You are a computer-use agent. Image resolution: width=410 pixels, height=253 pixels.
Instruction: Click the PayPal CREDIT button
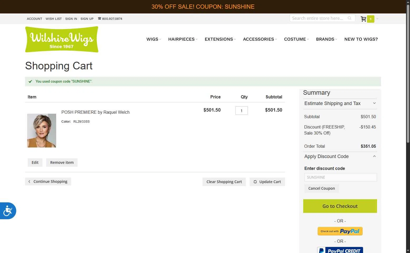pos(340,250)
